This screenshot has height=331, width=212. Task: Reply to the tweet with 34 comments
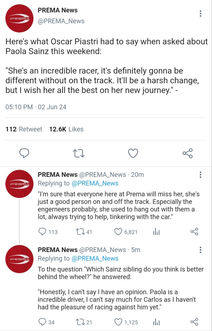(43, 322)
